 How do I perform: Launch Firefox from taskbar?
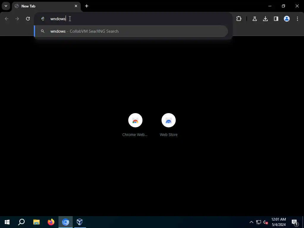[51, 222]
